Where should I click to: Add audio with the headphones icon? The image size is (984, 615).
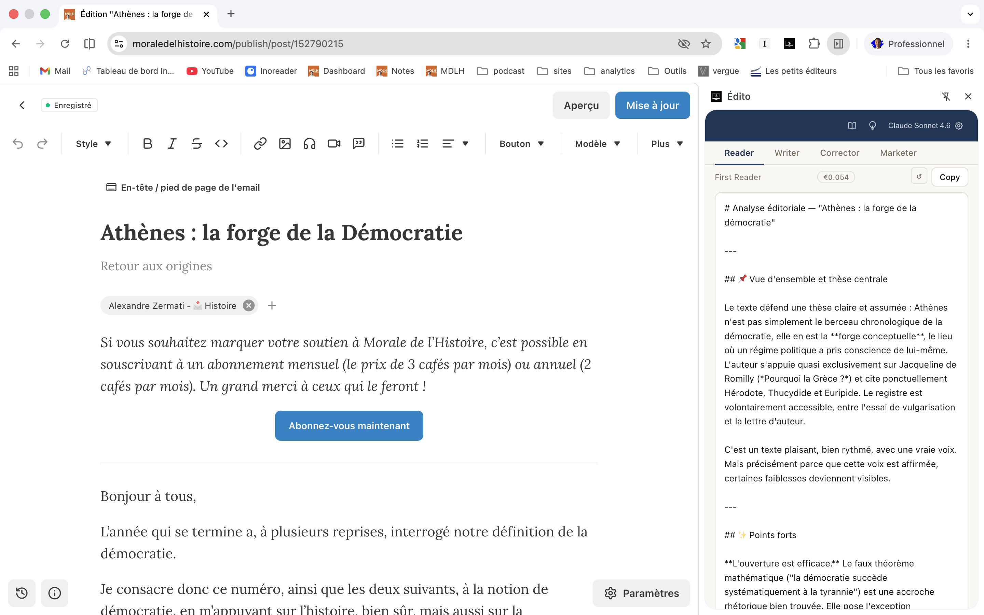coord(310,143)
